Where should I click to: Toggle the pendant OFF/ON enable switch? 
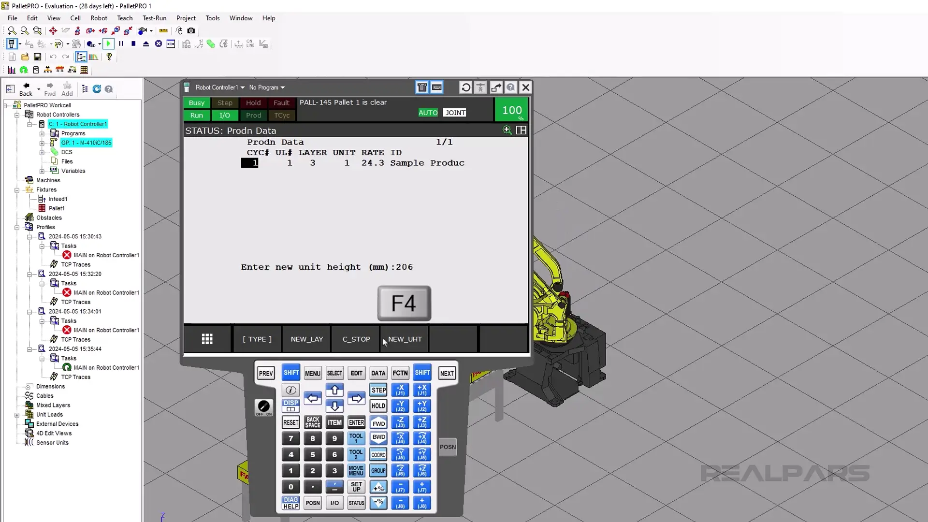point(264,407)
